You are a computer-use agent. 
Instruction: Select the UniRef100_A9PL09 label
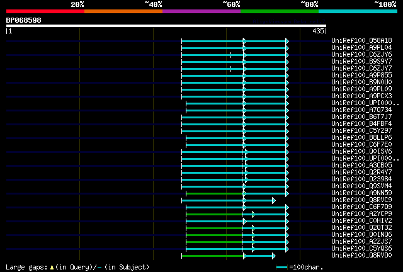[361, 89]
